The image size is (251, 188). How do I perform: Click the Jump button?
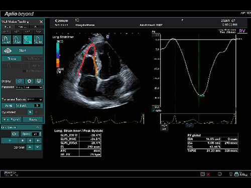point(9,106)
